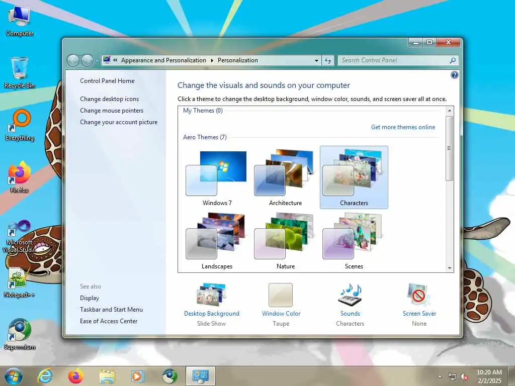This screenshot has height=386, width=515.
Task: Select the Windows 7 theme
Action: (216, 177)
